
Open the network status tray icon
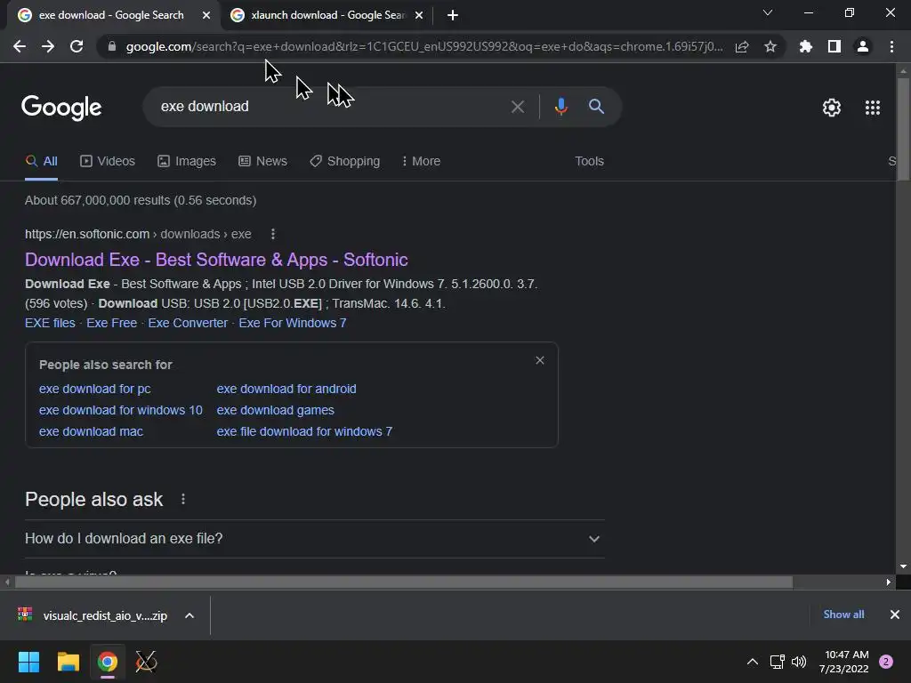pos(777,662)
